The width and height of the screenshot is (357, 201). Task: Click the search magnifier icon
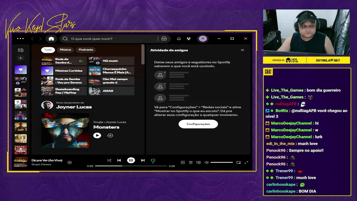tap(65, 39)
